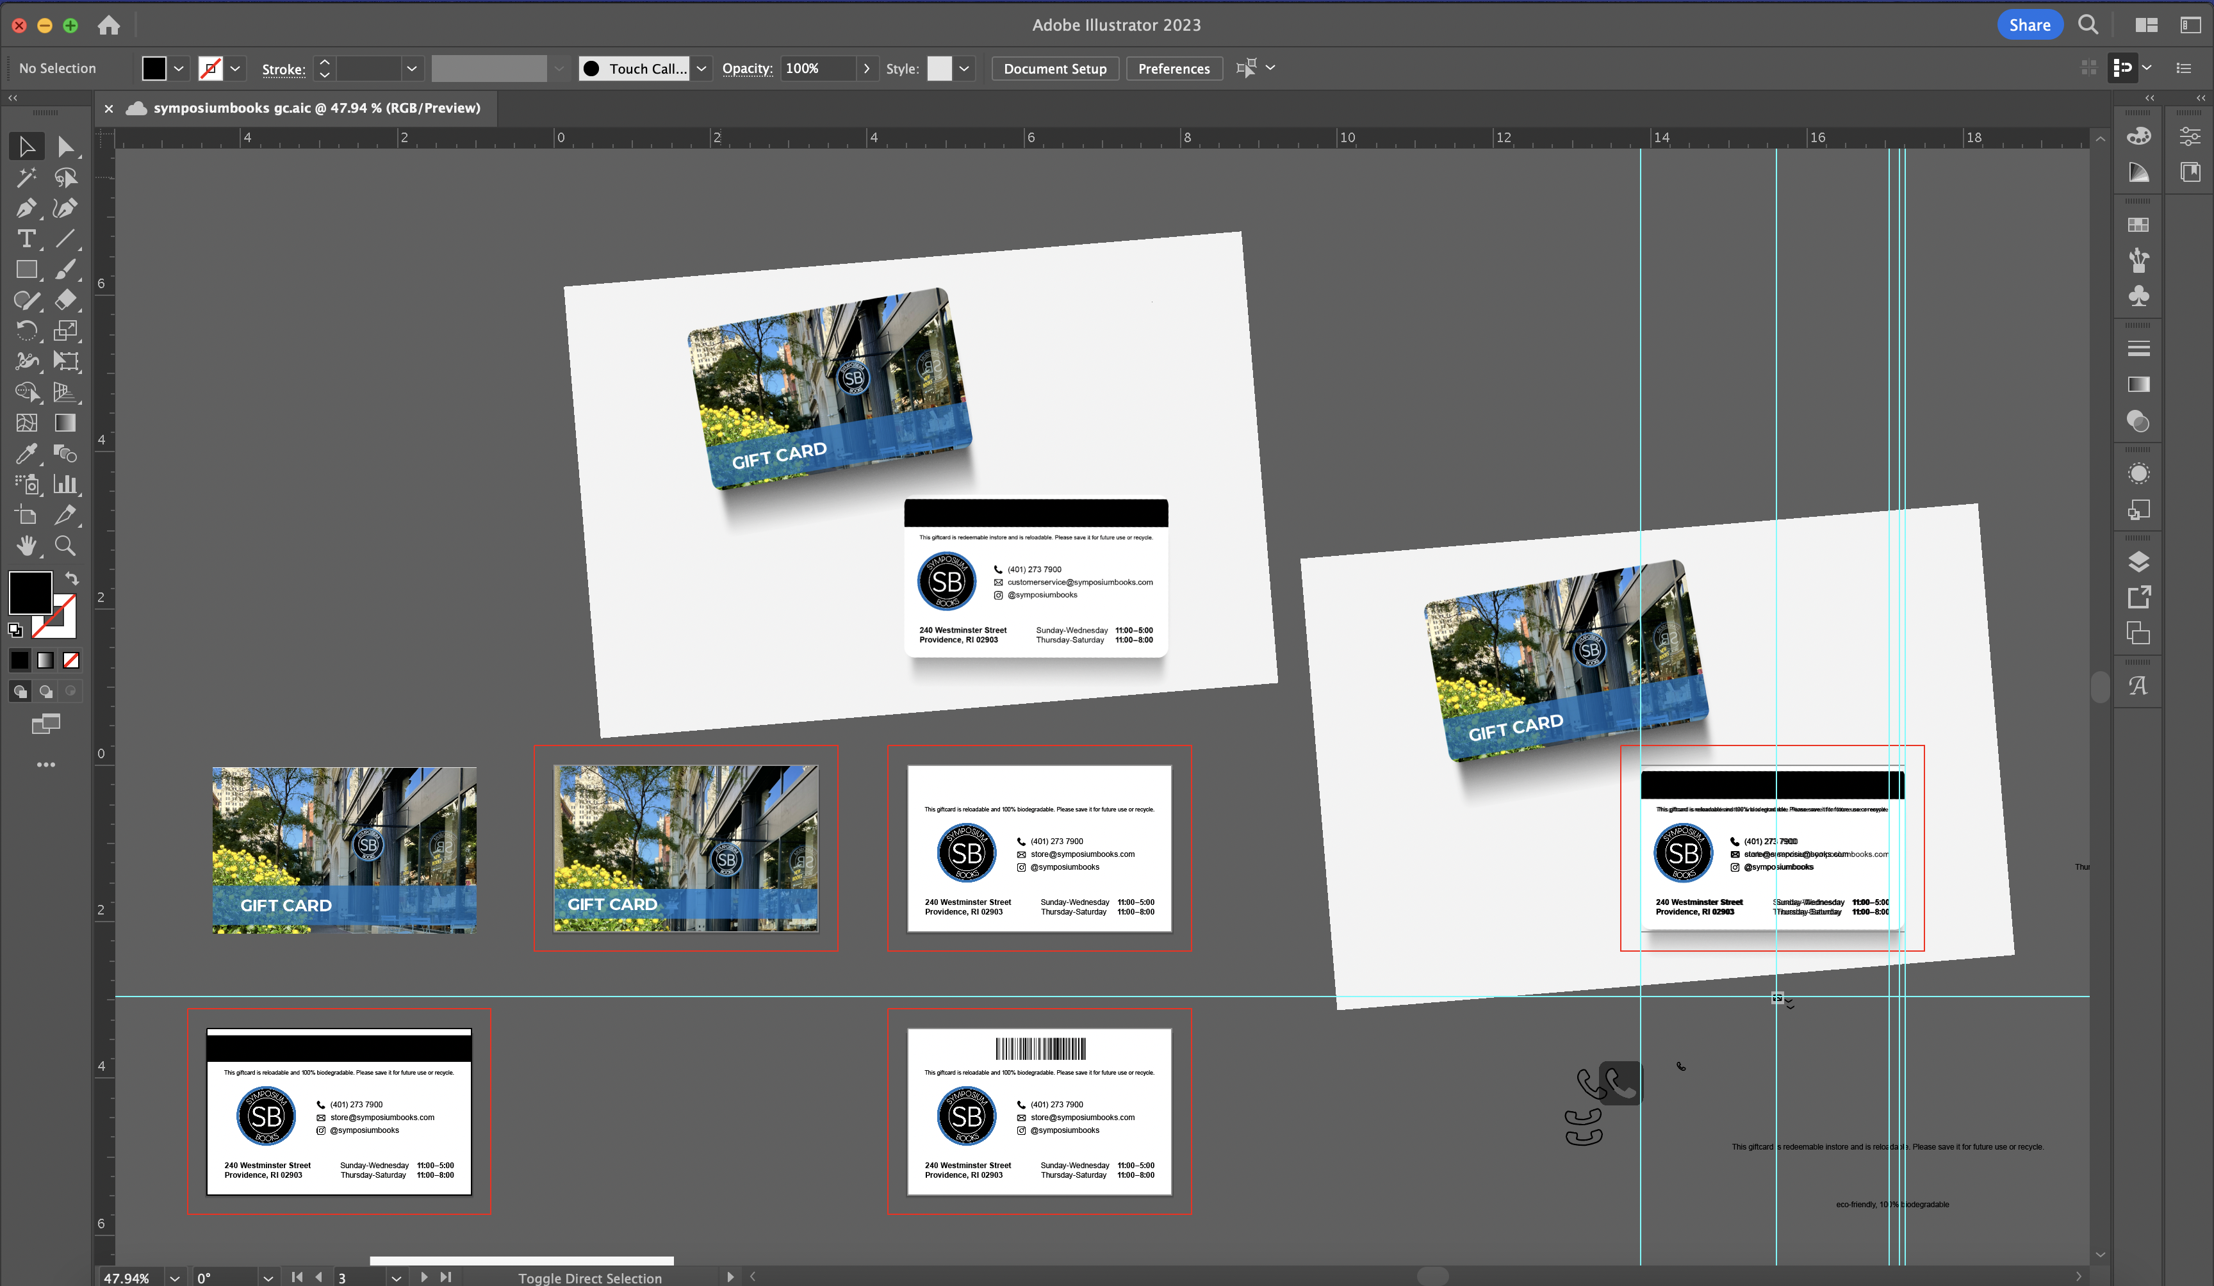The image size is (2214, 1286).
Task: Open the zoom level dropdown
Action: click(x=175, y=1278)
